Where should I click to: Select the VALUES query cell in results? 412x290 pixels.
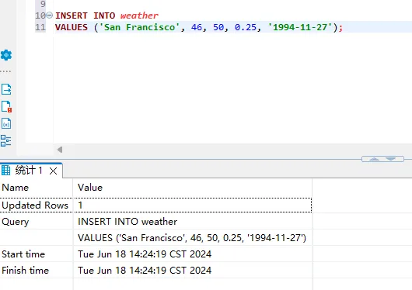click(x=193, y=238)
